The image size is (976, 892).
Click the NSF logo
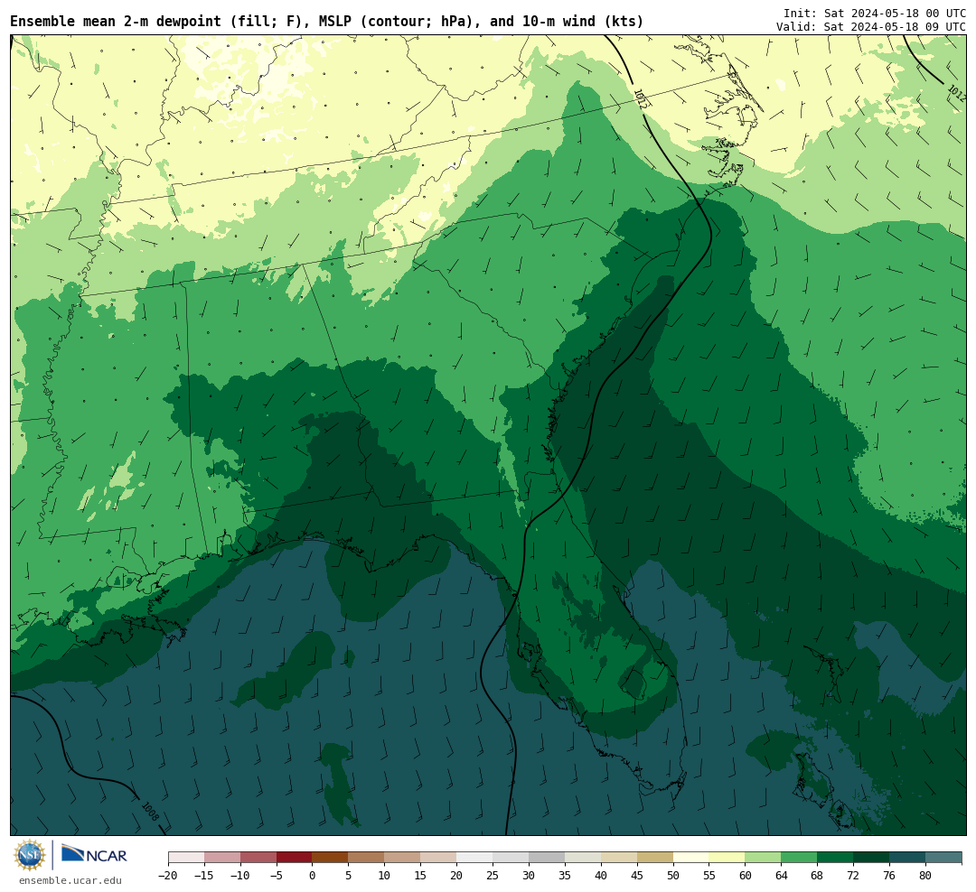(30, 855)
